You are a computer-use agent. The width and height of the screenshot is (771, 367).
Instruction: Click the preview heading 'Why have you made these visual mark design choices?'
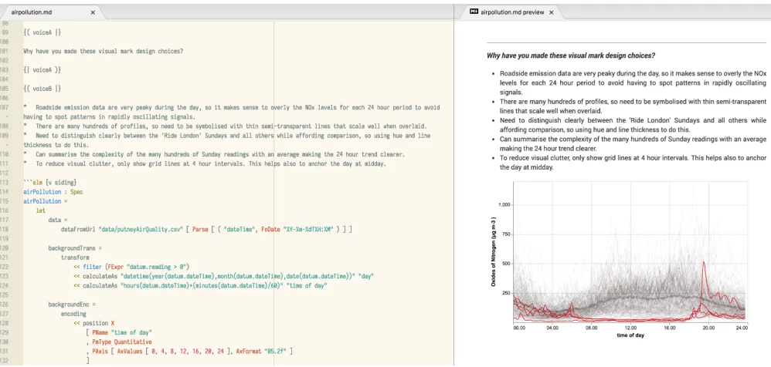[570, 56]
